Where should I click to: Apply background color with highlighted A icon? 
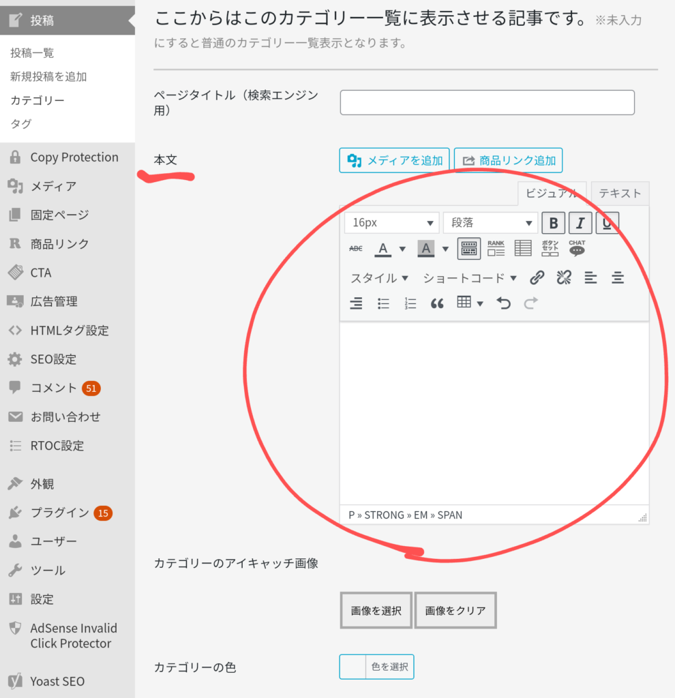(x=425, y=248)
